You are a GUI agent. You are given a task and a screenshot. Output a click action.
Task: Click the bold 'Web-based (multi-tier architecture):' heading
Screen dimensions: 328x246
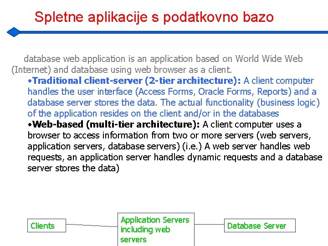coord(116,124)
